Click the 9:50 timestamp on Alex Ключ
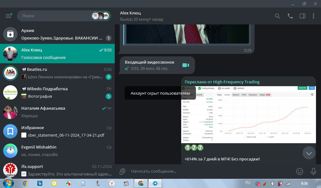321x188 pixels. [108, 50]
